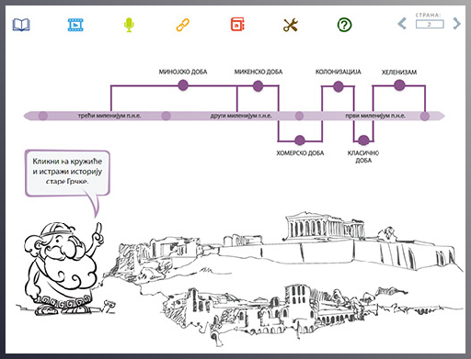Select the КЛАСИЧНО ДОБА circle below timeline
Screen dimensions: 471x359
click(363, 140)
